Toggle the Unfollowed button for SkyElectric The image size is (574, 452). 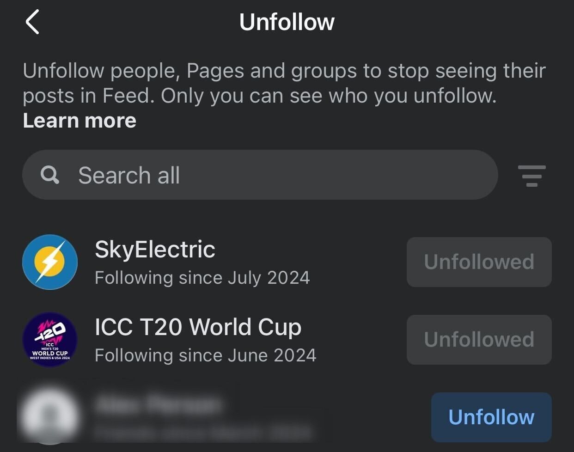click(x=479, y=262)
